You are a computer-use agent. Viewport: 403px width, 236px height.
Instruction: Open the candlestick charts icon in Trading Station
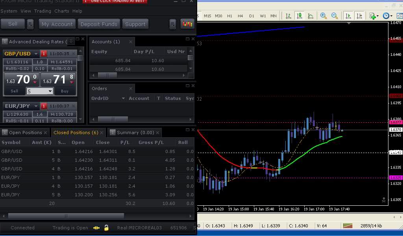(188, 24)
